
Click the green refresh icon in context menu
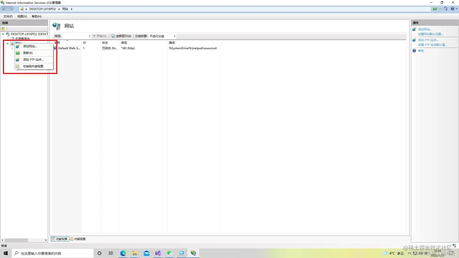[x=18, y=53]
